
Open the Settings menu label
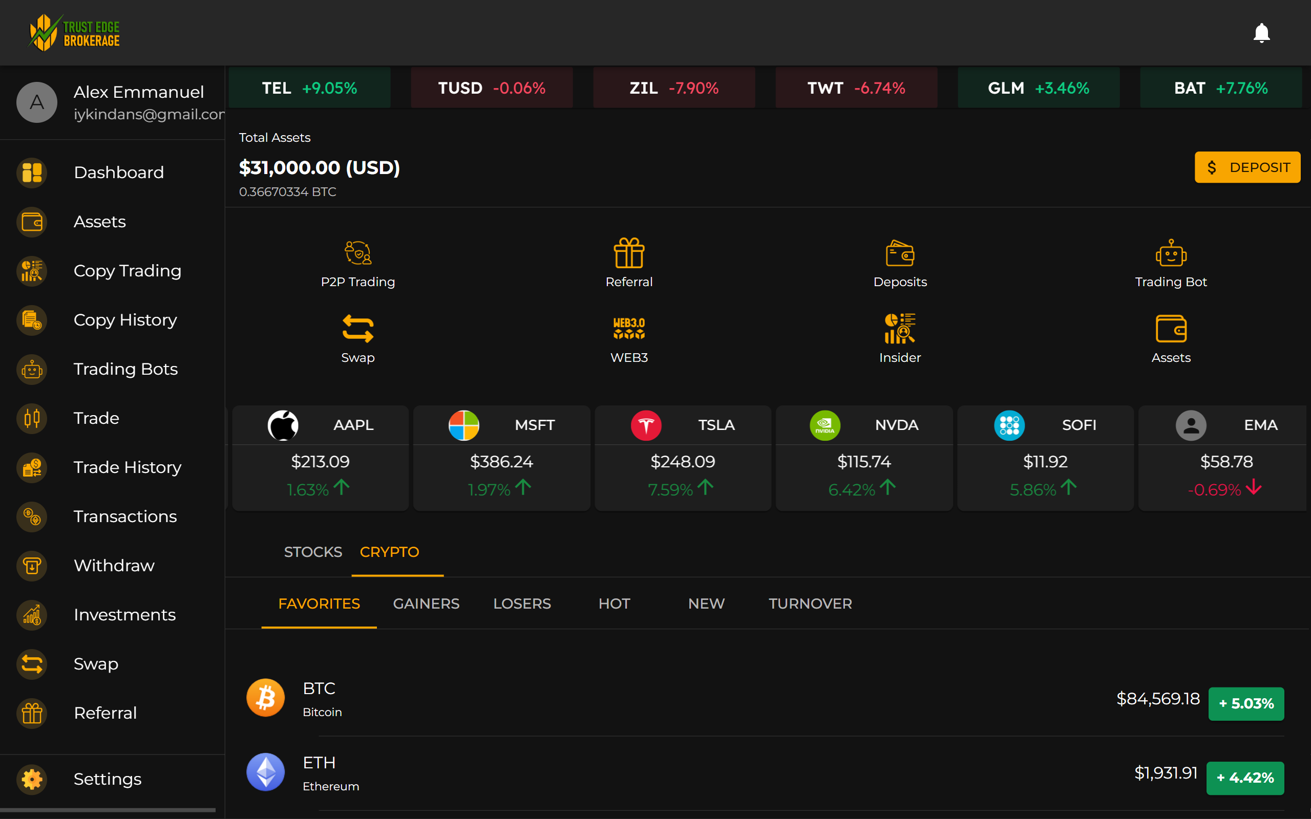click(108, 780)
